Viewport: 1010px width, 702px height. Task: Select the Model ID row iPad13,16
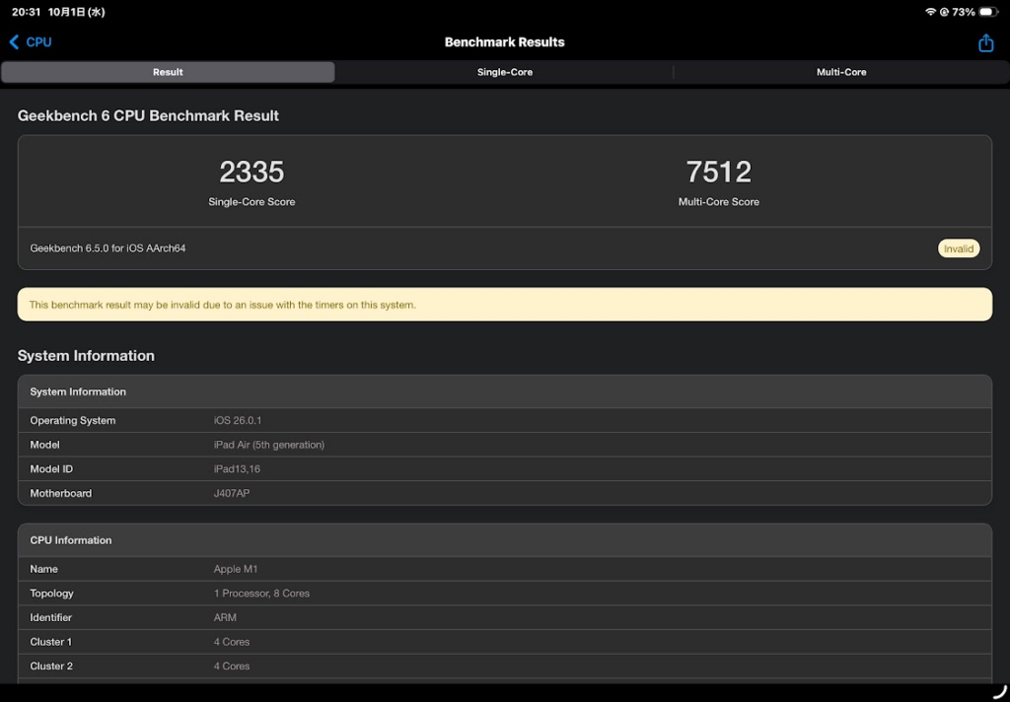coord(504,469)
